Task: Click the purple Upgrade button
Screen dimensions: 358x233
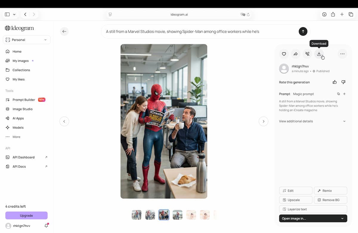Action: (x=26, y=215)
